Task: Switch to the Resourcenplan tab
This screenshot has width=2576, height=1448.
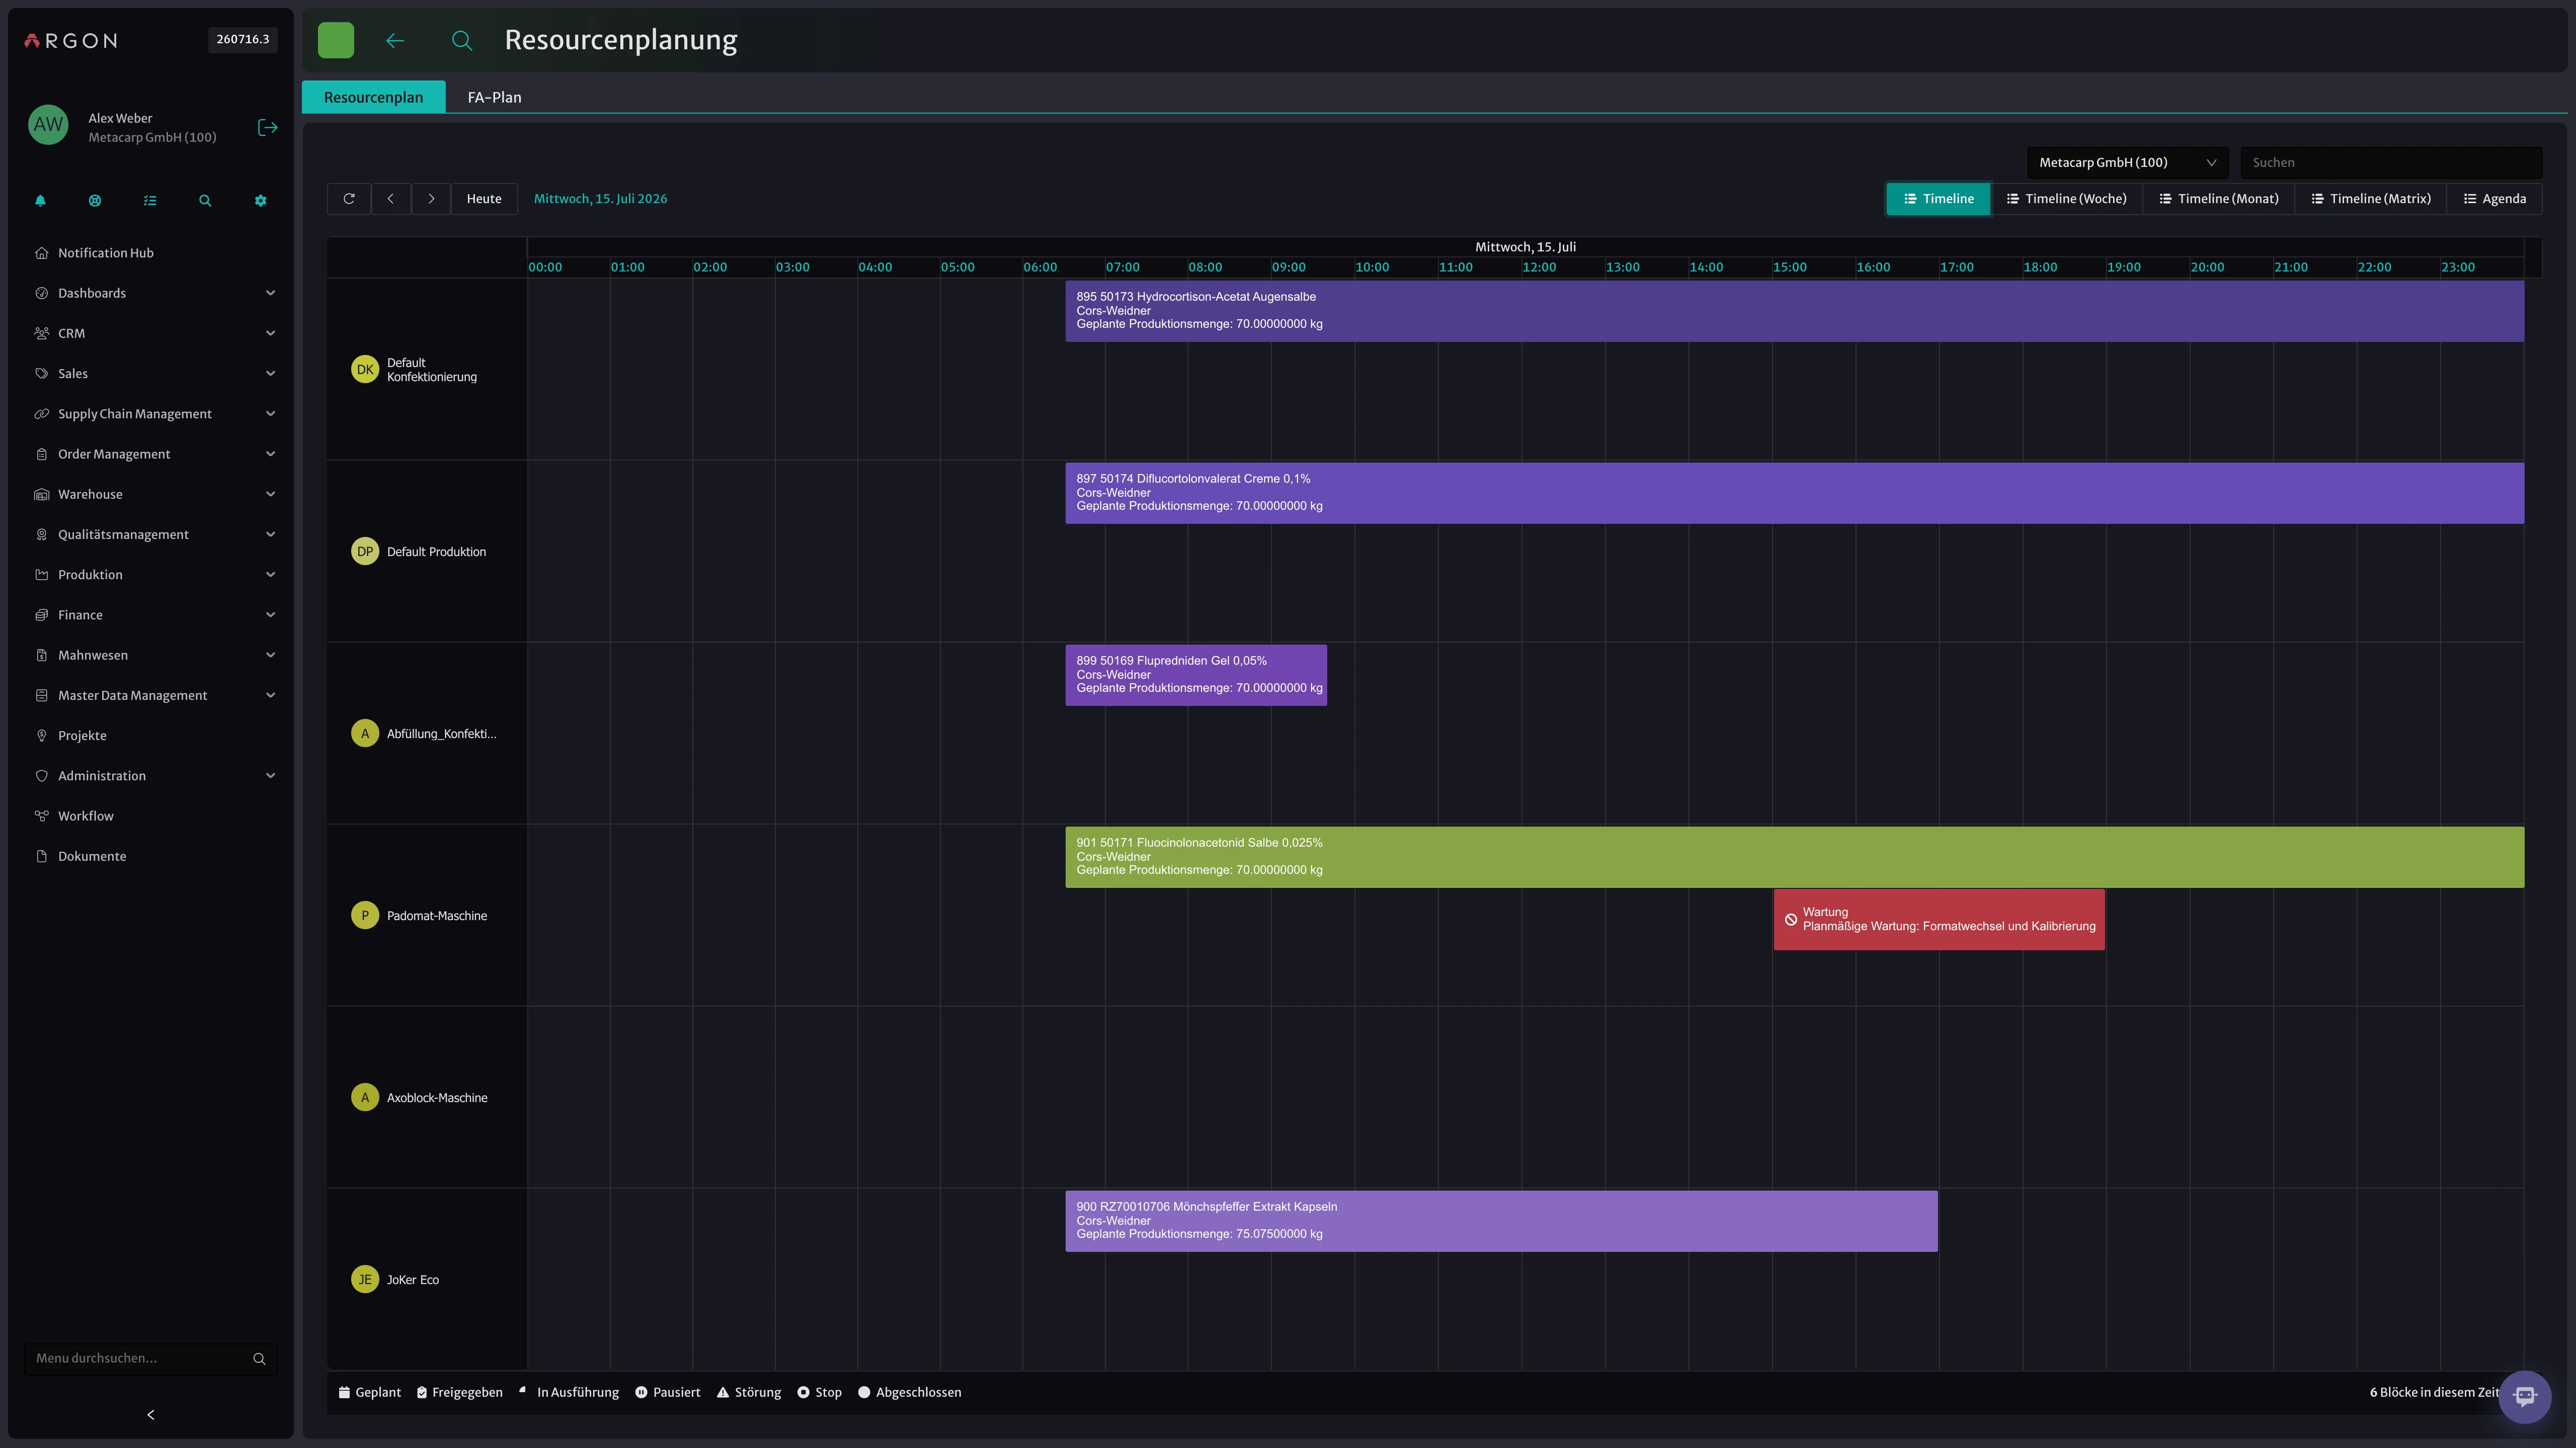Action: click(373, 97)
